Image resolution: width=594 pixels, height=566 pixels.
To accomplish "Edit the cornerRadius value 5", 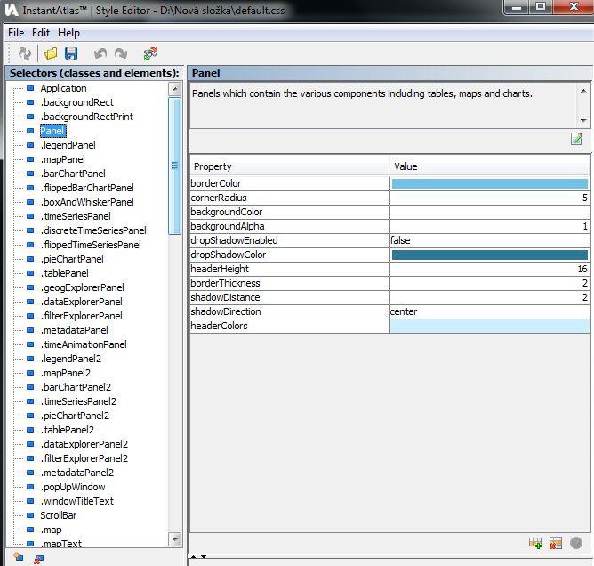I will [489, 198].
